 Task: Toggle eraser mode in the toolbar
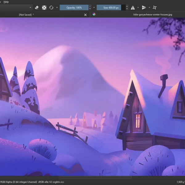click(x=37, y=7)
